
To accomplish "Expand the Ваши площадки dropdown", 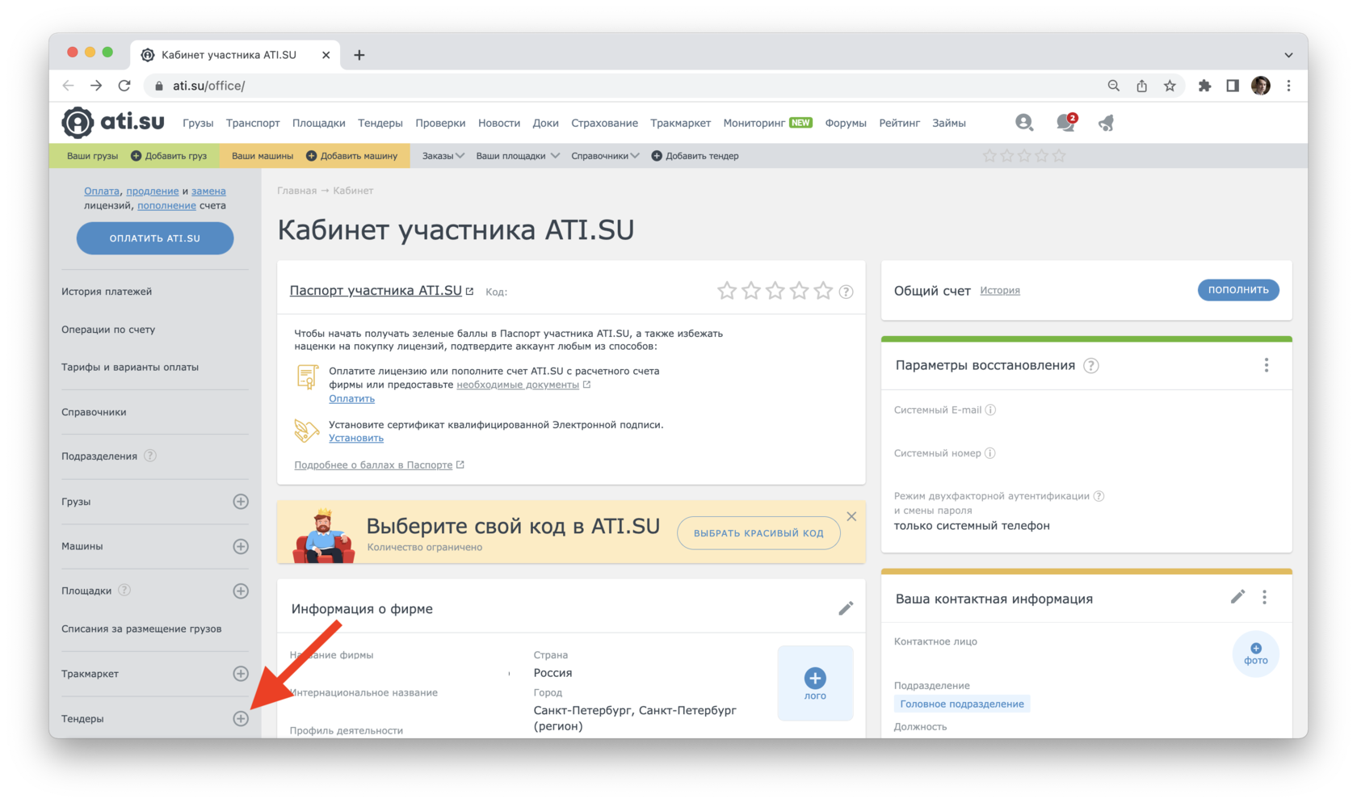I will tap(518, 156).
